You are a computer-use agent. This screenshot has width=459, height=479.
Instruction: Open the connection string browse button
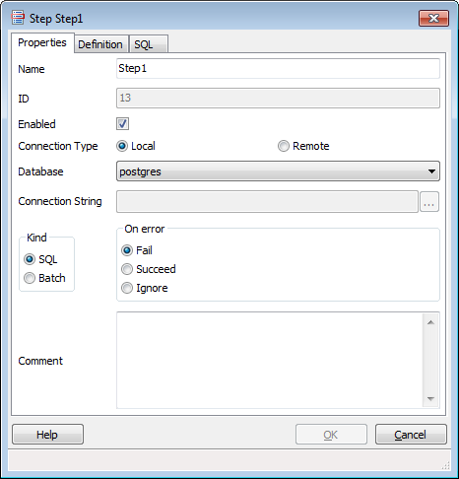(429, 202)
